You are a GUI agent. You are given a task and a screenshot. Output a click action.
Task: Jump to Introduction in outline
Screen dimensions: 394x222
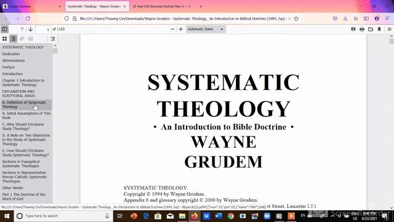12,74
